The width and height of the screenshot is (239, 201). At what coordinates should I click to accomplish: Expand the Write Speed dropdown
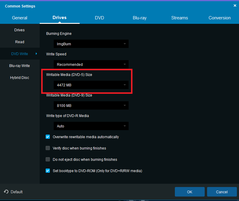tap(91, 65)
